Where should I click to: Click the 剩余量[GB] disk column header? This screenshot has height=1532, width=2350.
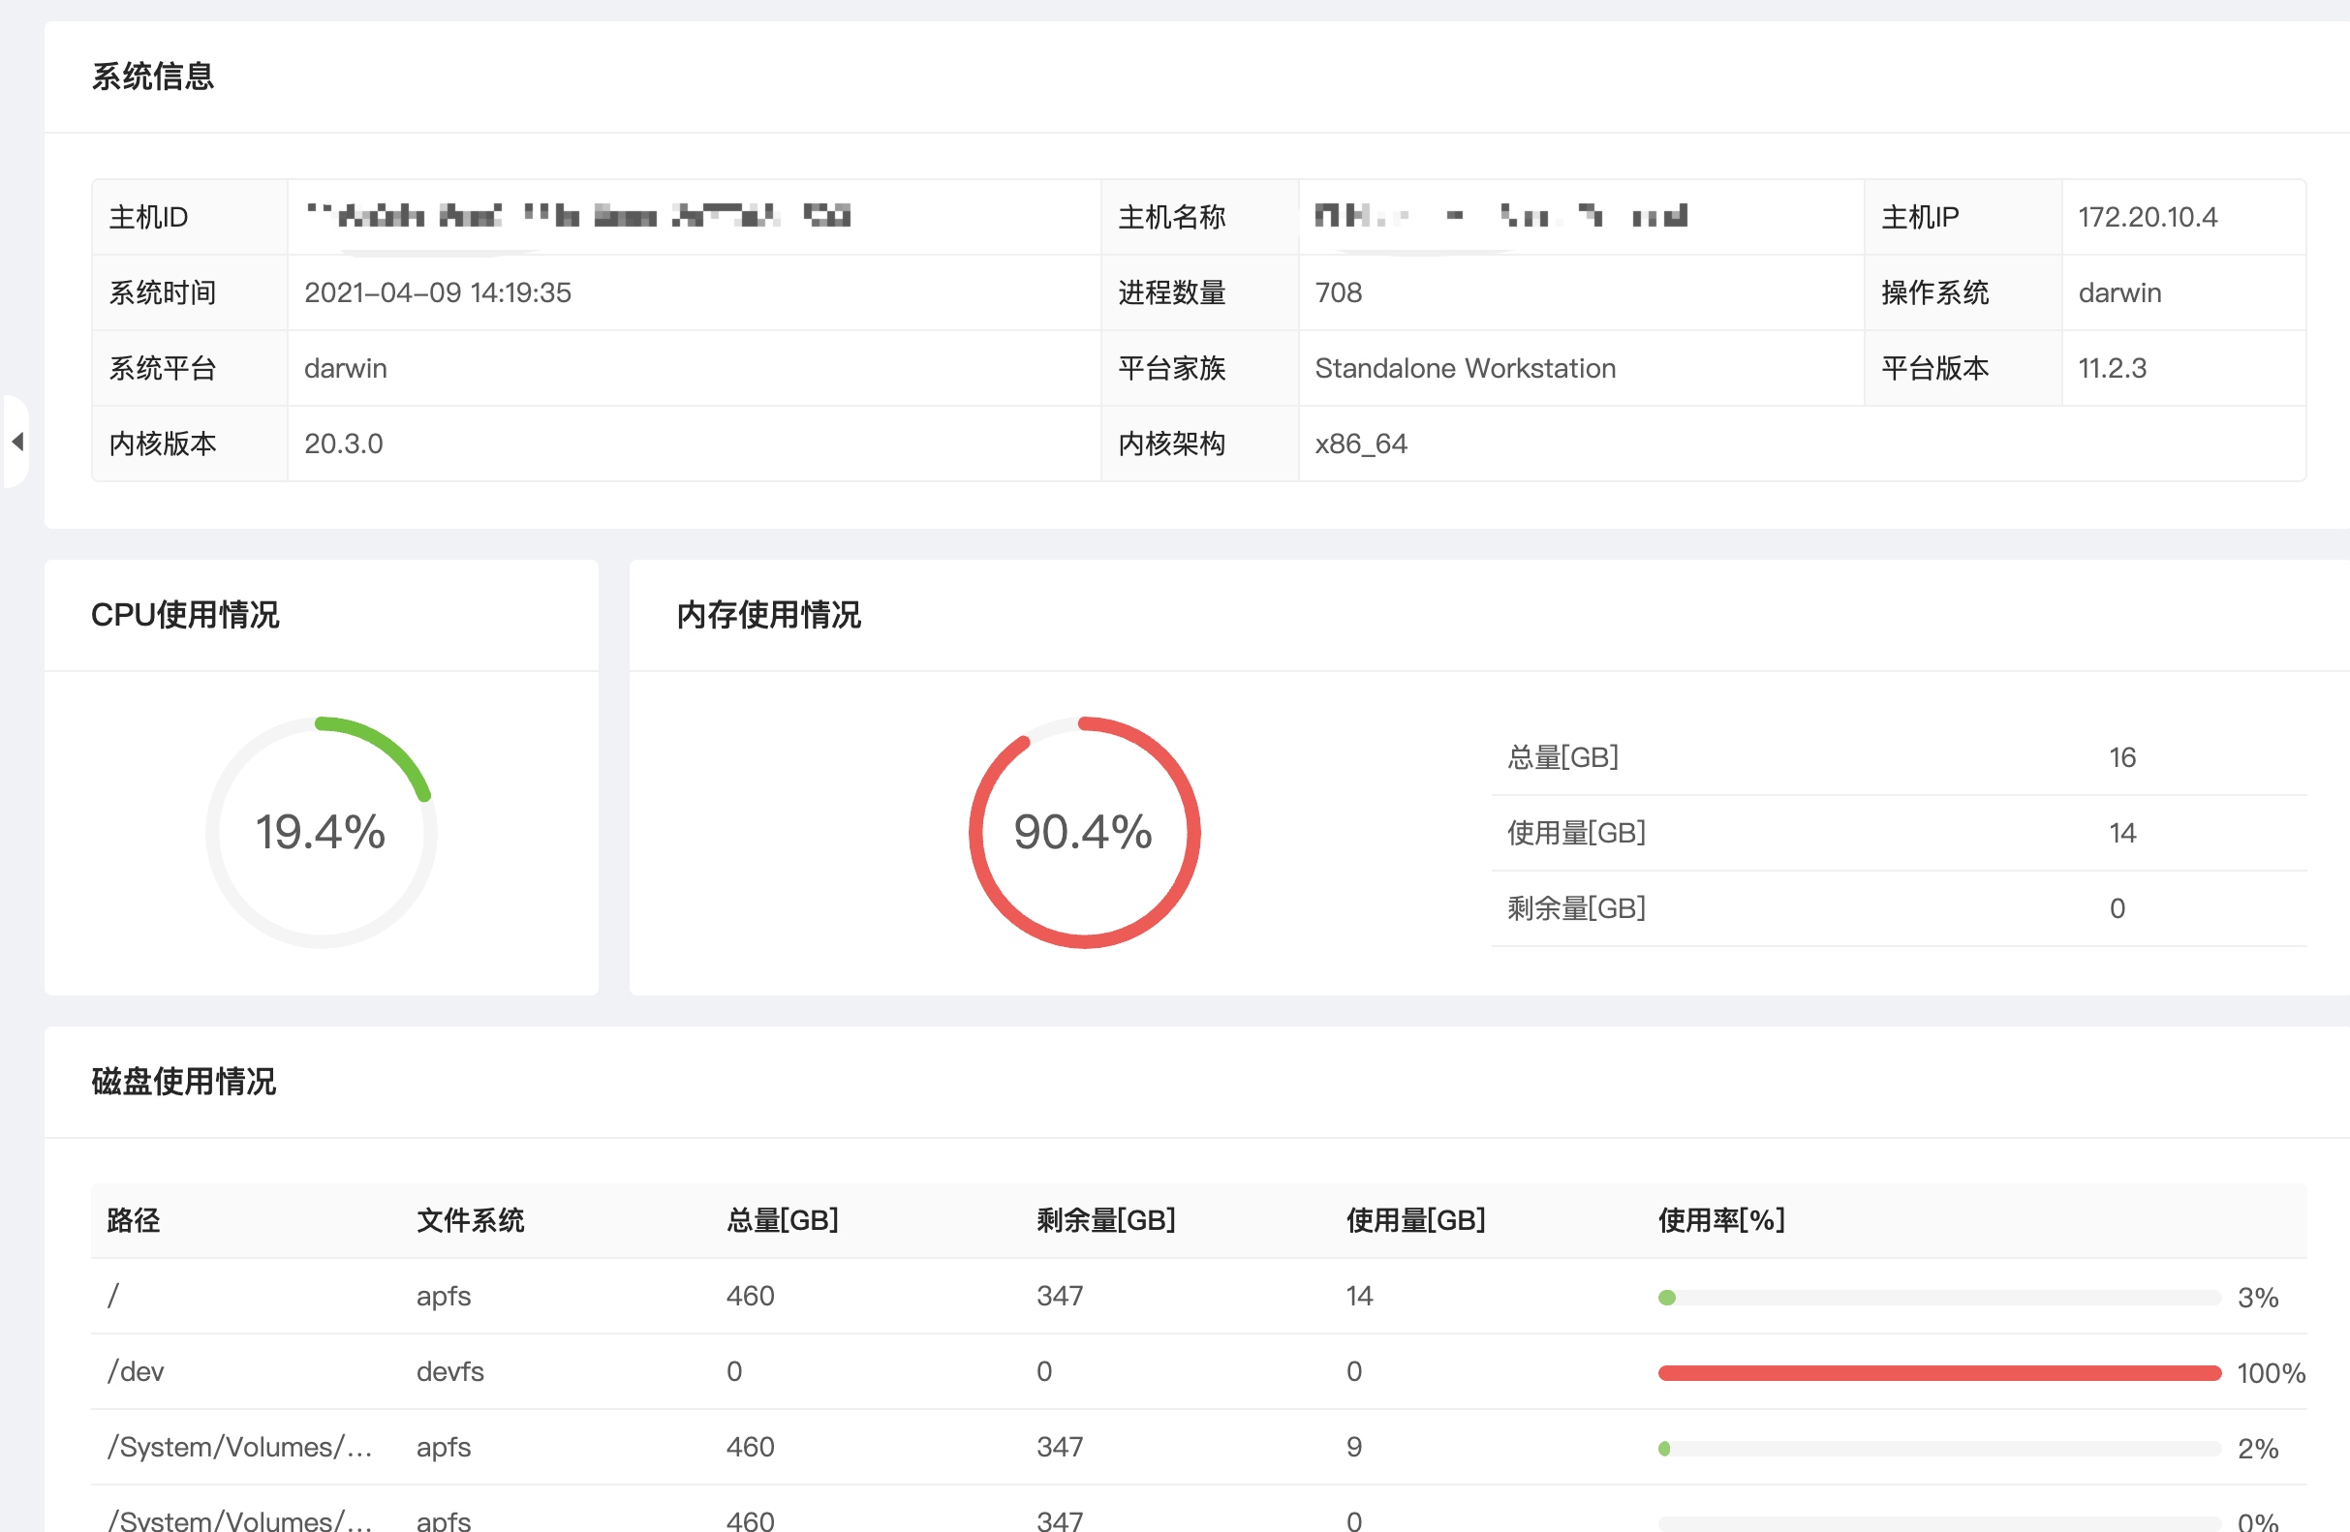[x=1106, y=1220]
